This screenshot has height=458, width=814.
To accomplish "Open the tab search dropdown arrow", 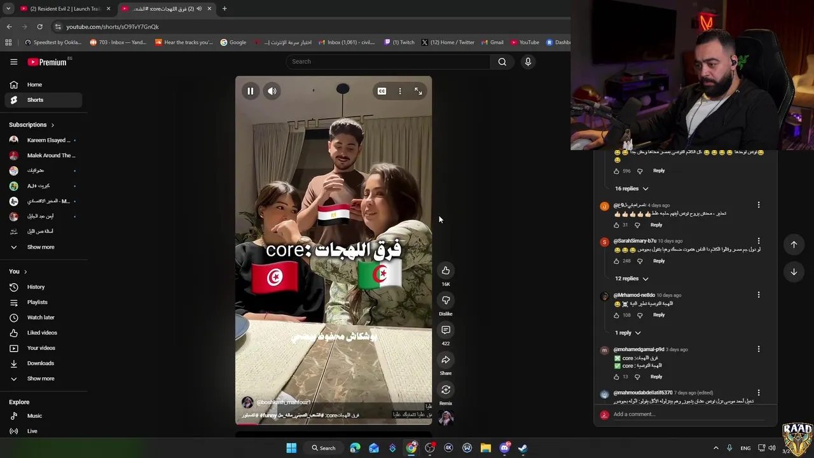I will [8, 9].
